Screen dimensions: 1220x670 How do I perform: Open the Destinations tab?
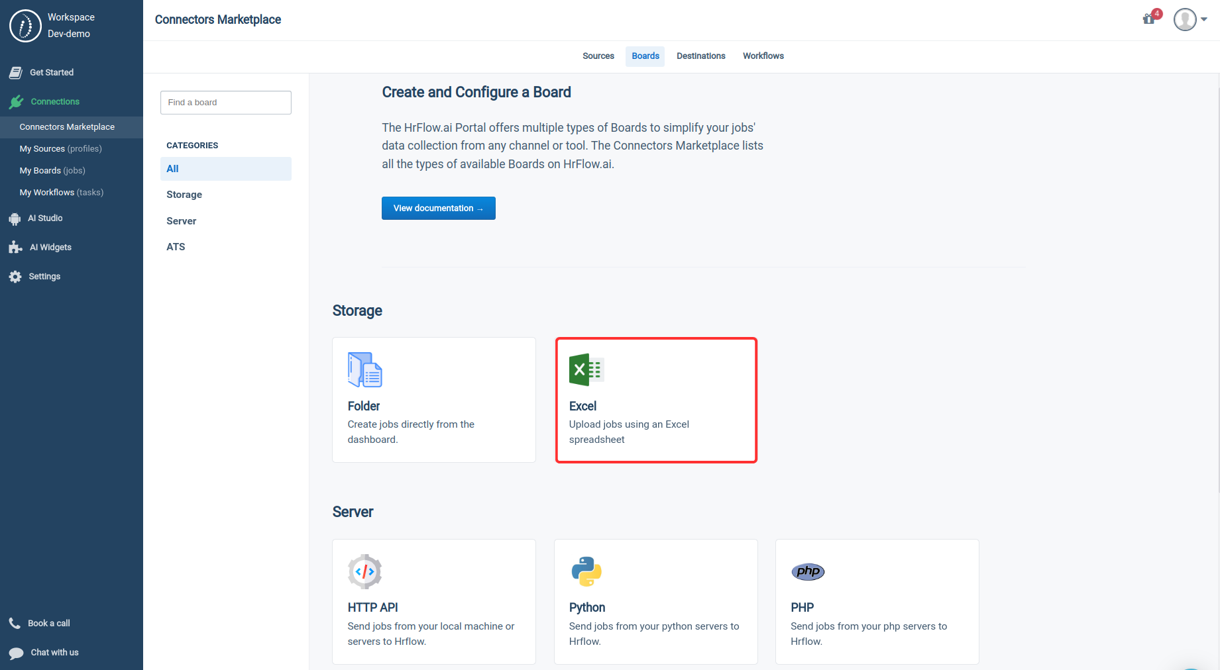click(x=700, y=56)
